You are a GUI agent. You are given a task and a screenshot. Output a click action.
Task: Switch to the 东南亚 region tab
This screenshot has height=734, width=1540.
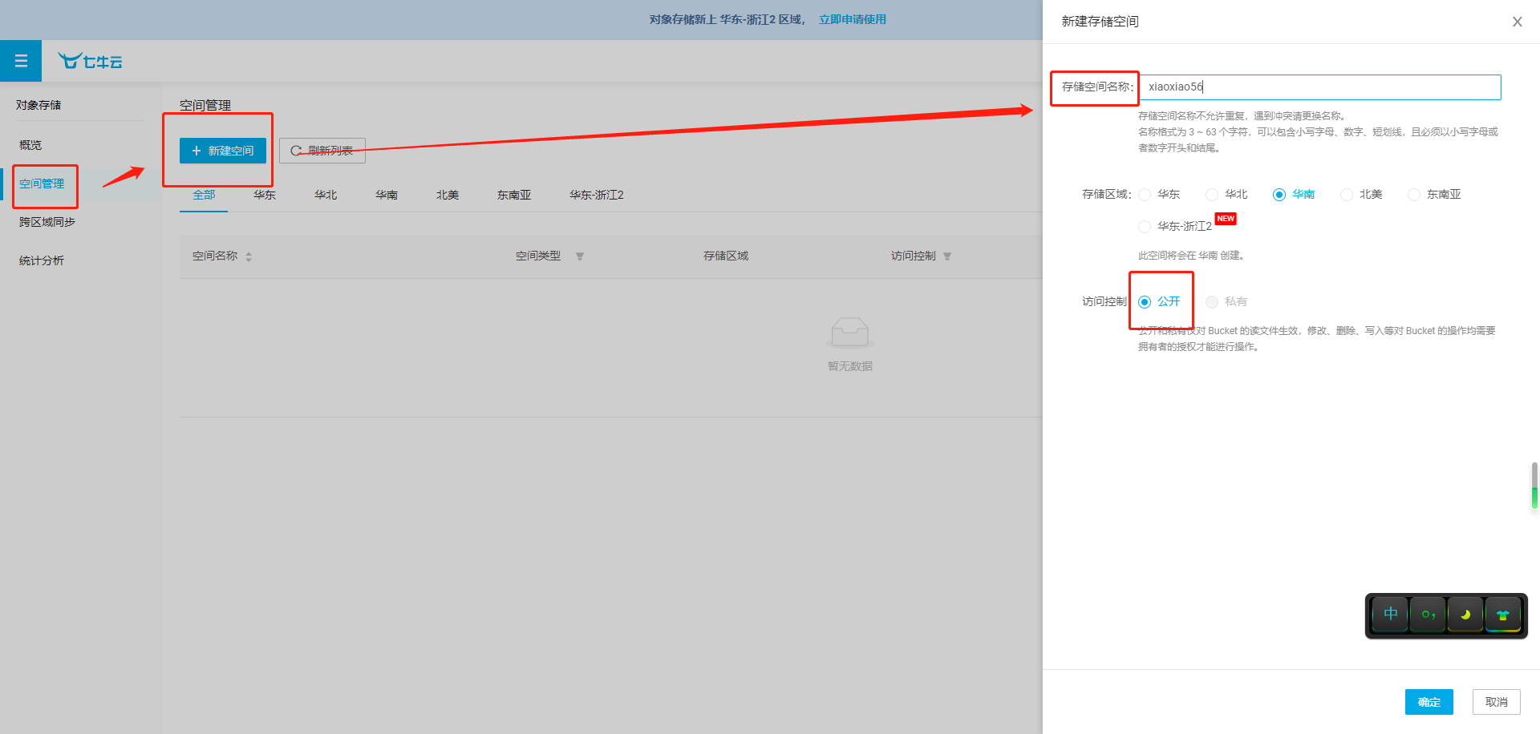pyautogui.click(x=514, y=195)
